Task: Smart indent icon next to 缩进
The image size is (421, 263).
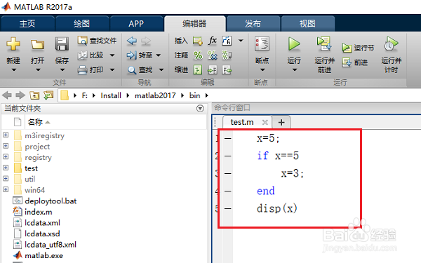Action: (x=198, y=69)
